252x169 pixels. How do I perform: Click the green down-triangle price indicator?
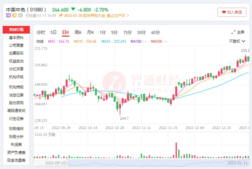[x=73, y=9]
